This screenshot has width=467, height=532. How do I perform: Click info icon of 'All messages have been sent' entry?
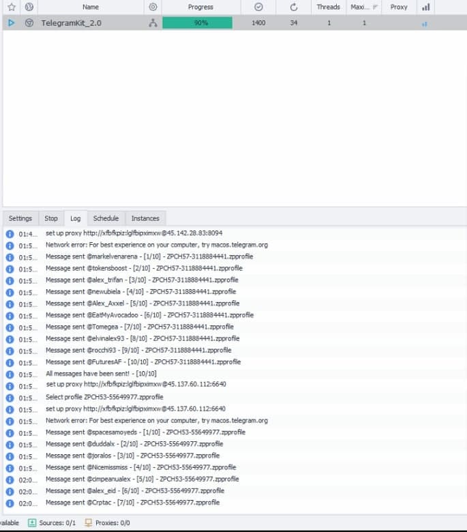[10, 374]
